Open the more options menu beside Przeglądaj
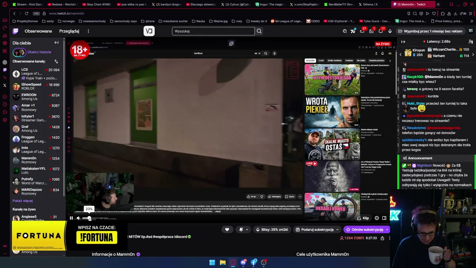This screenshot has height=268, width=476. click(88, 31)
